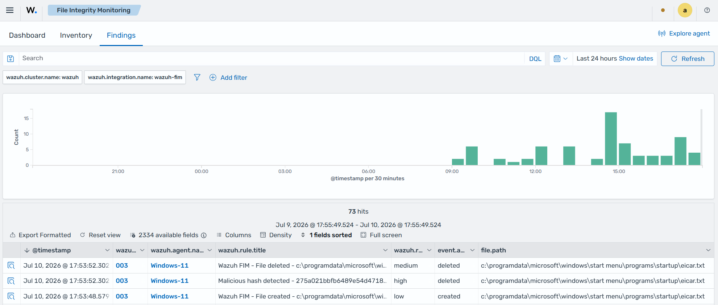Switch to the Inventory tab
This screenshot has height=305, width=718.
(x=76, y=35)
